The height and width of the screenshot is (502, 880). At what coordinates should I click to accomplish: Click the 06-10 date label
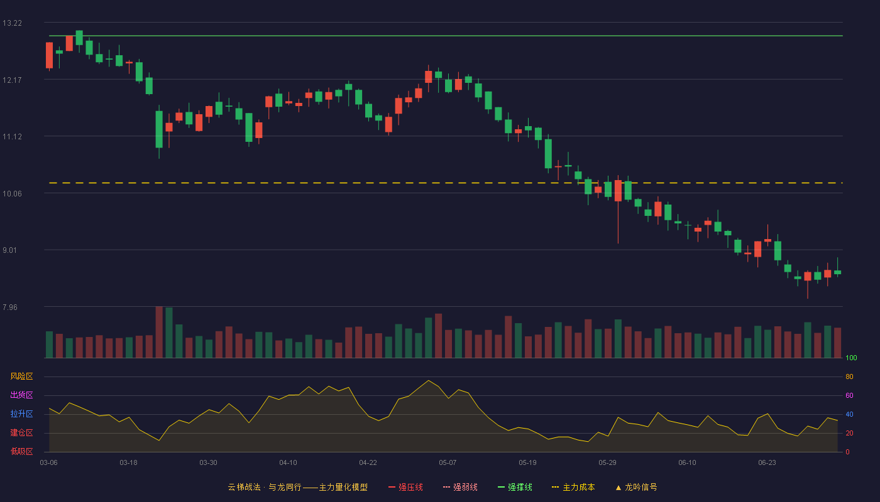click(687, 462)
